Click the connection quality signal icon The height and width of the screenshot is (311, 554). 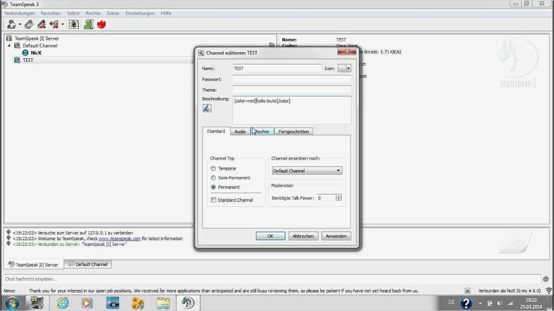pyautogui.click(x=549, y=291)
